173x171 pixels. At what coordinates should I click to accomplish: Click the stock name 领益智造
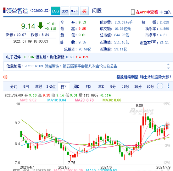point(17,11)
